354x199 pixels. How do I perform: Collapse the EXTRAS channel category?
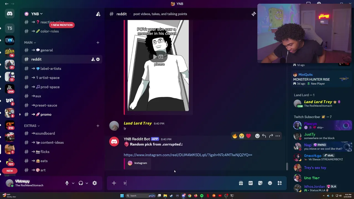[x=32, y=126]
